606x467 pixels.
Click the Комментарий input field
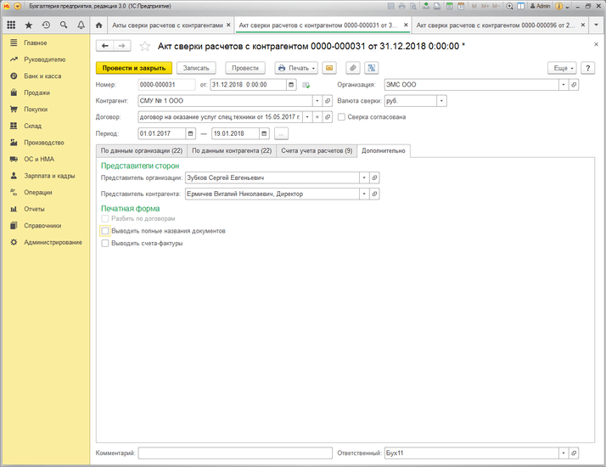click(235, 453)
